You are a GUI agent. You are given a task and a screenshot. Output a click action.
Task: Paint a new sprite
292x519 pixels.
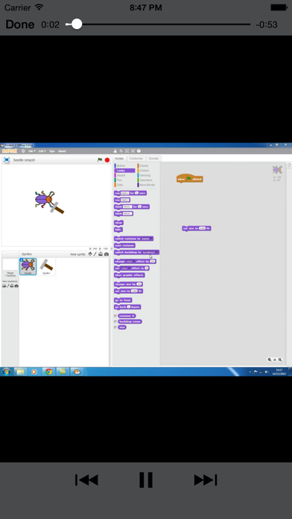(95, 254)
